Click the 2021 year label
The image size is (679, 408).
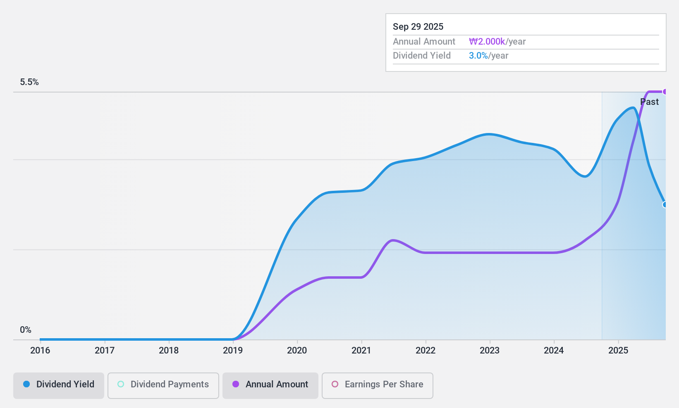(x=362, y=351)
